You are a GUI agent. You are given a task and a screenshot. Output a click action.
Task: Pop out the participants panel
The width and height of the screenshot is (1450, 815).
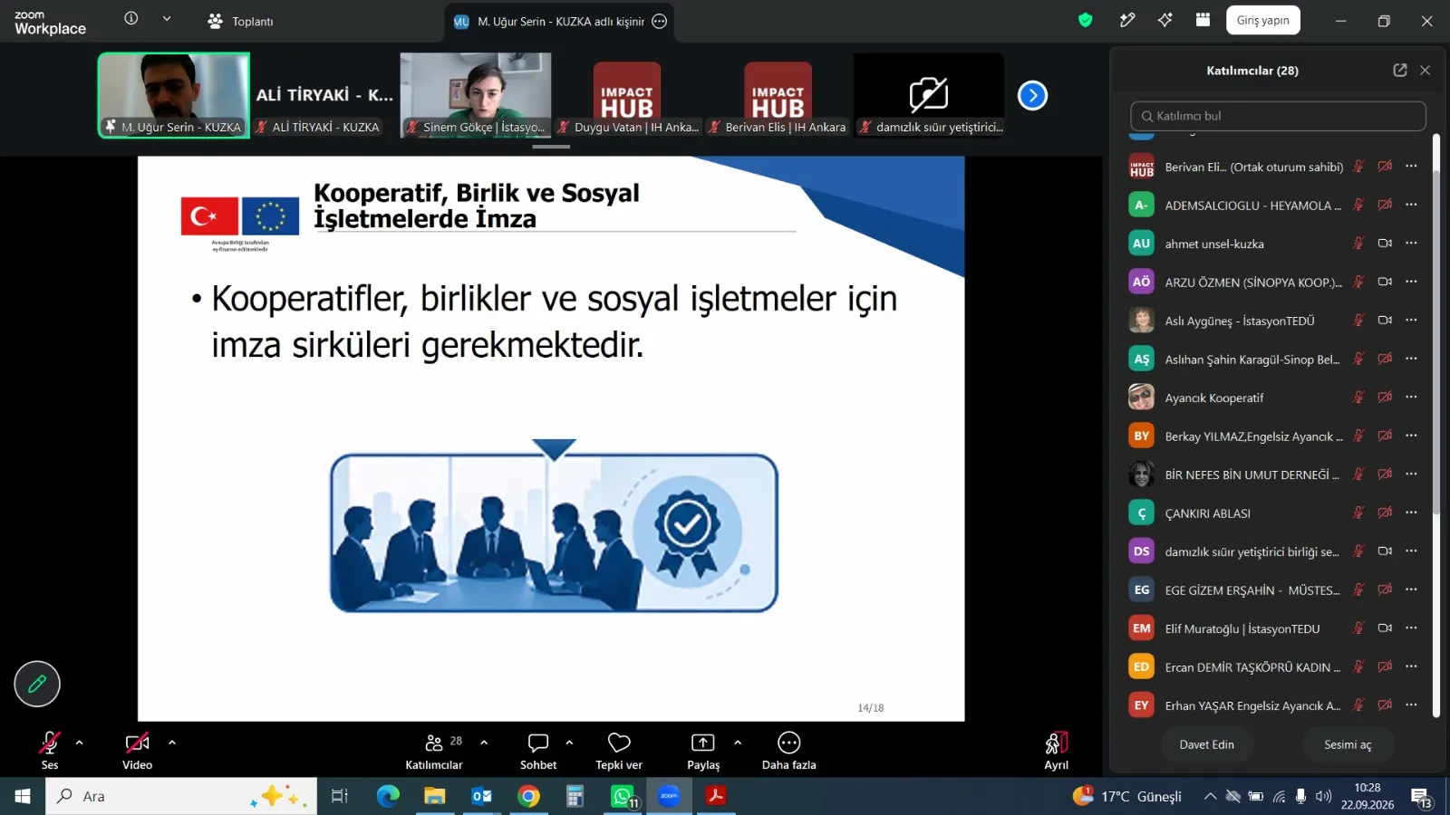click(1400, 70)
